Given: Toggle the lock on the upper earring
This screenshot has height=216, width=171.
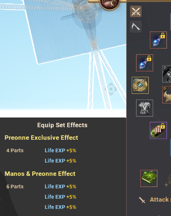Looking at the screenshot, I should coord(163,36).
